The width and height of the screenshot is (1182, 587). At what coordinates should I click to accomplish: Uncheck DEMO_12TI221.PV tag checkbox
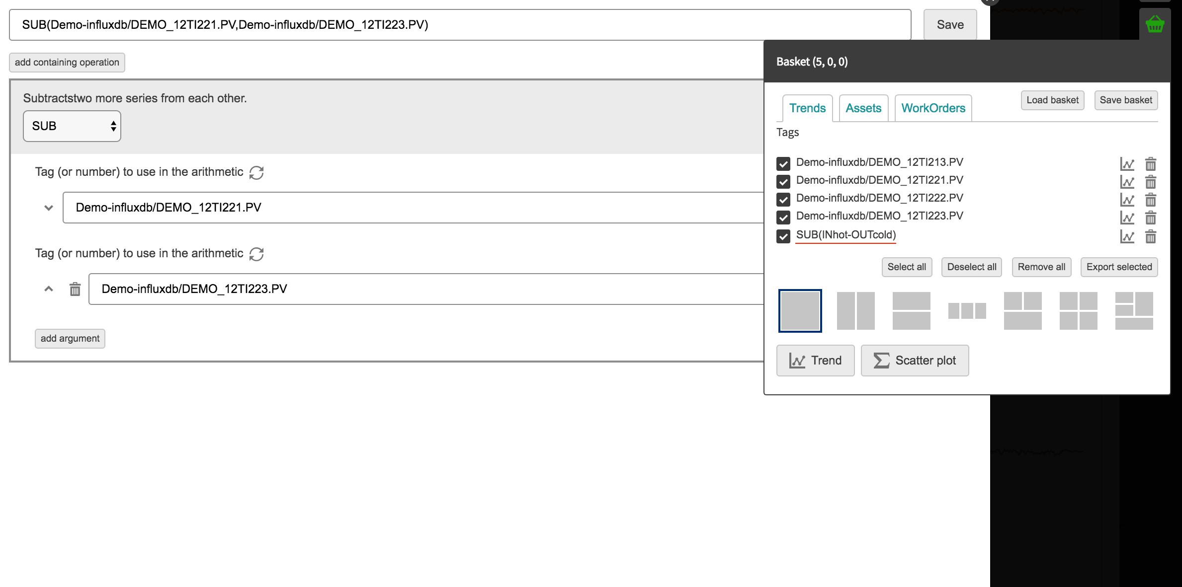point(783,181)
